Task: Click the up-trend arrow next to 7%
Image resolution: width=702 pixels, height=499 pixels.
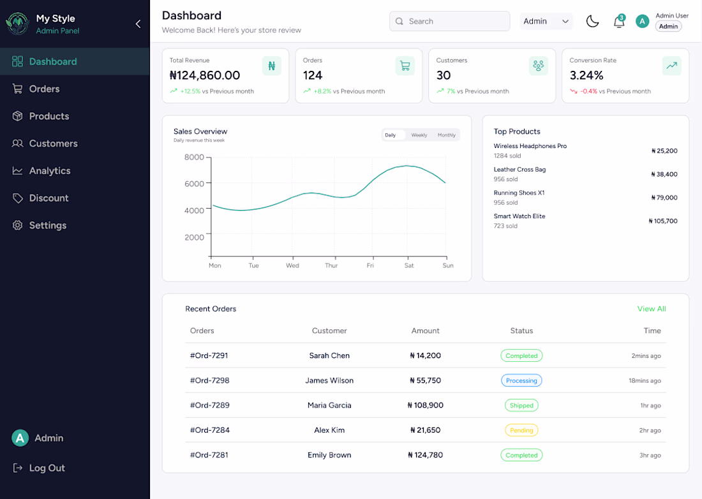Action: click(440, 91)
